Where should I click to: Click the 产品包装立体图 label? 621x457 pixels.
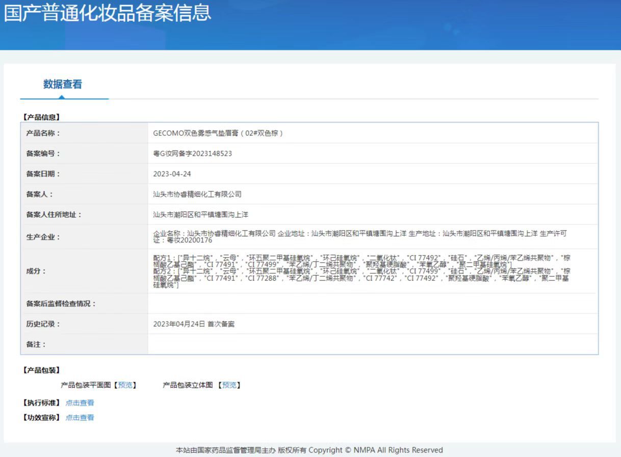188,385
